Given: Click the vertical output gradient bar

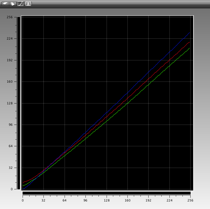Looking at the screenshot, I should click(x=19, y=103).
